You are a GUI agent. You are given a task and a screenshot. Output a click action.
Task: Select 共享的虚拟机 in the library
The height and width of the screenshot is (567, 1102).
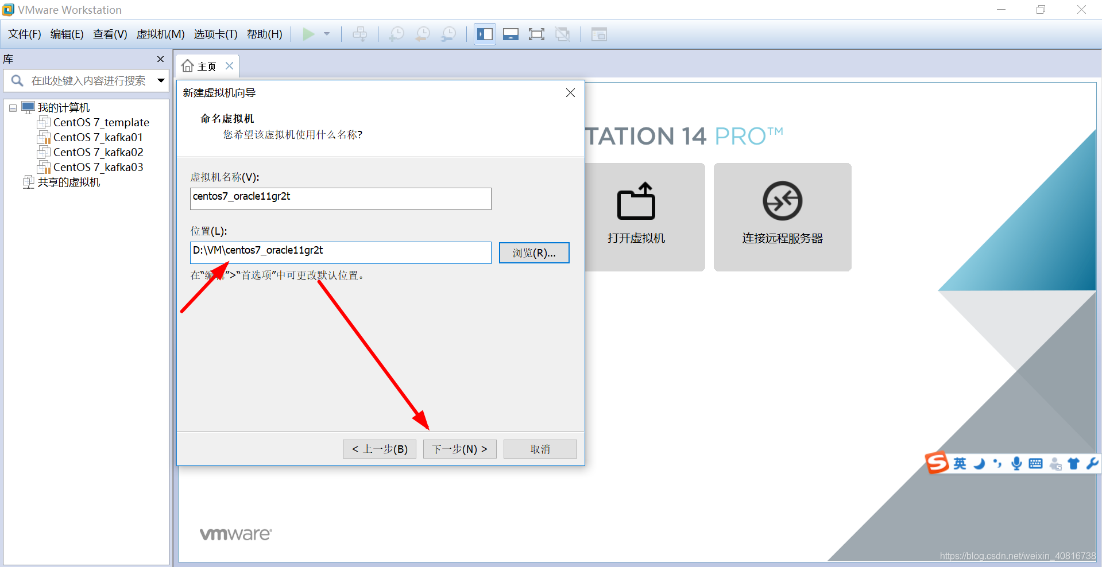(69, 182)
